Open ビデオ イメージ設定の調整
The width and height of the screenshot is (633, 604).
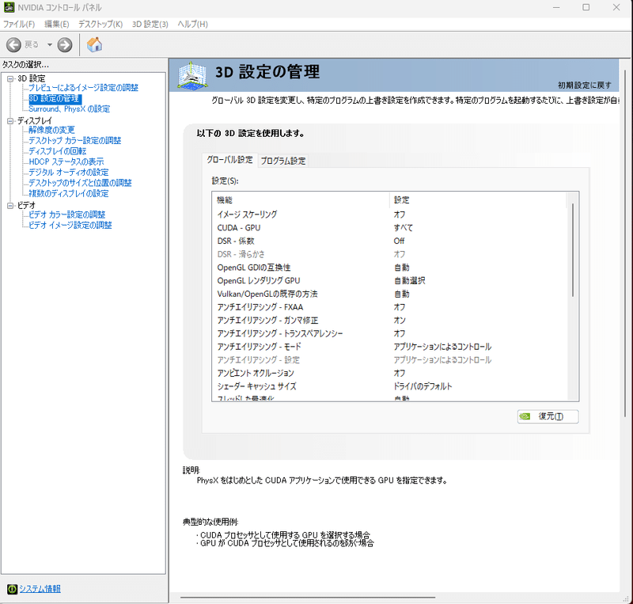[70, 225]
